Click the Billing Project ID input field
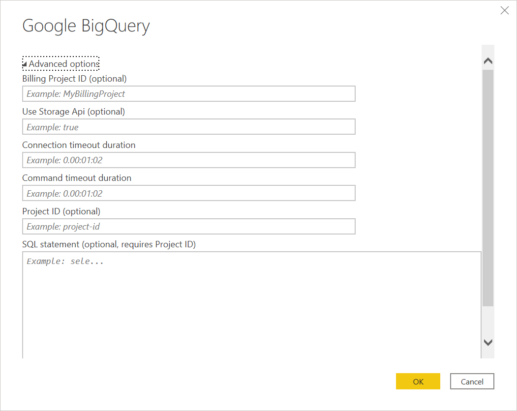517x411 pixels. pyautogui.click(x=188, y=94)
